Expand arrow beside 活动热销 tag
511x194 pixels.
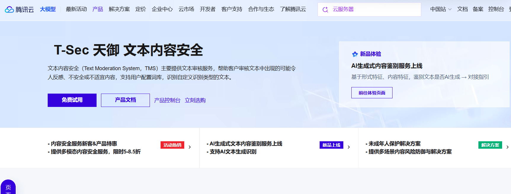coord(190,147)
